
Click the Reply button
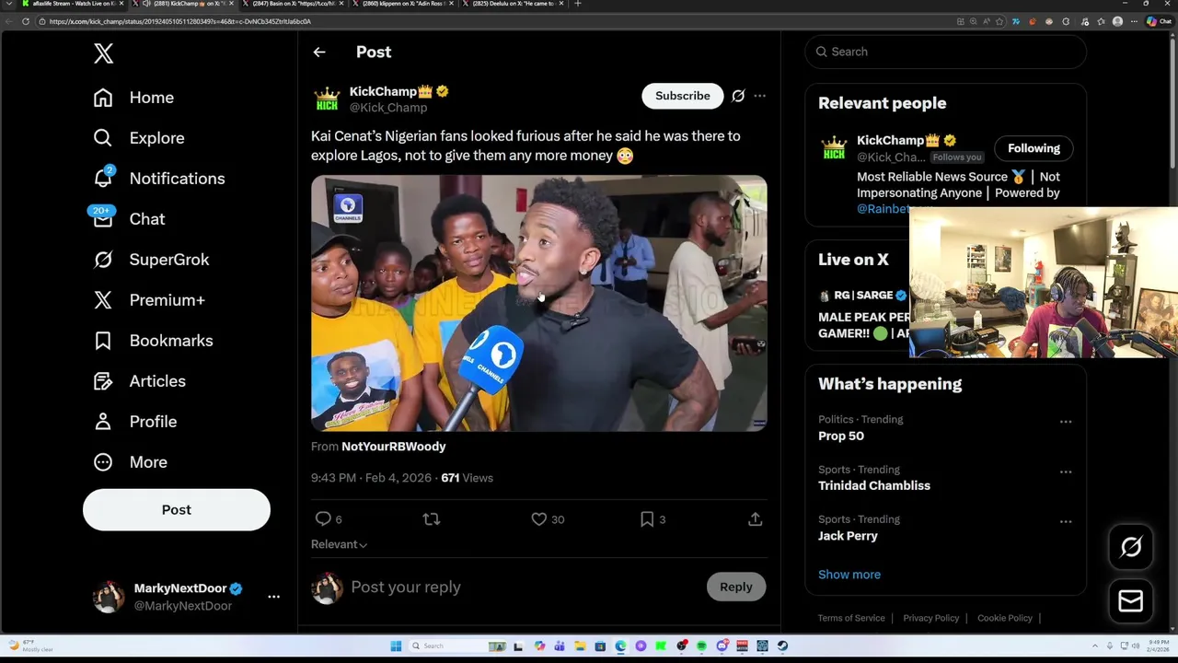click(736, 587)
